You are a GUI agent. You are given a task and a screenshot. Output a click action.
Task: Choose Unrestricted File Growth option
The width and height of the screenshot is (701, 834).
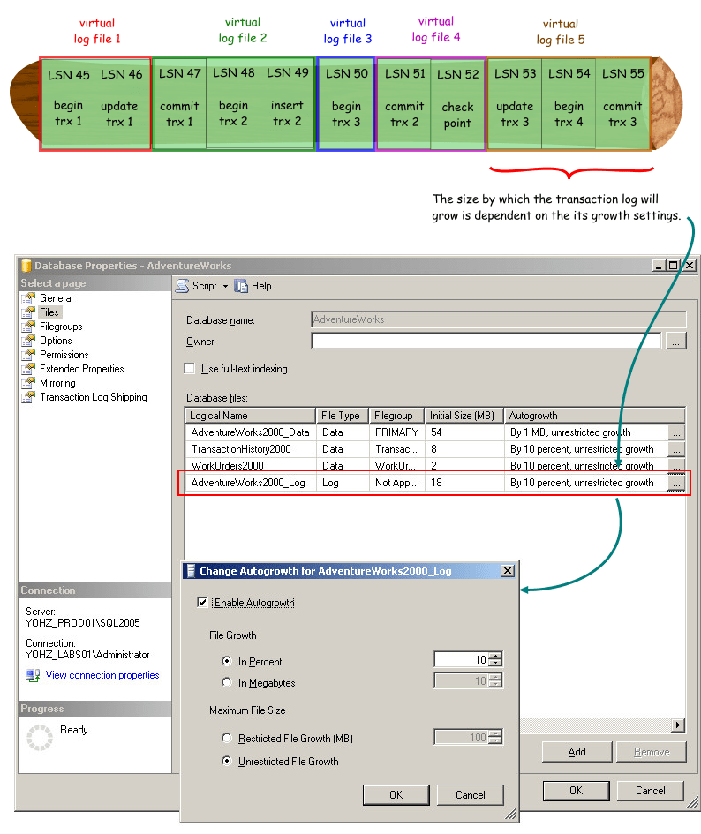[x=227, y=761]
